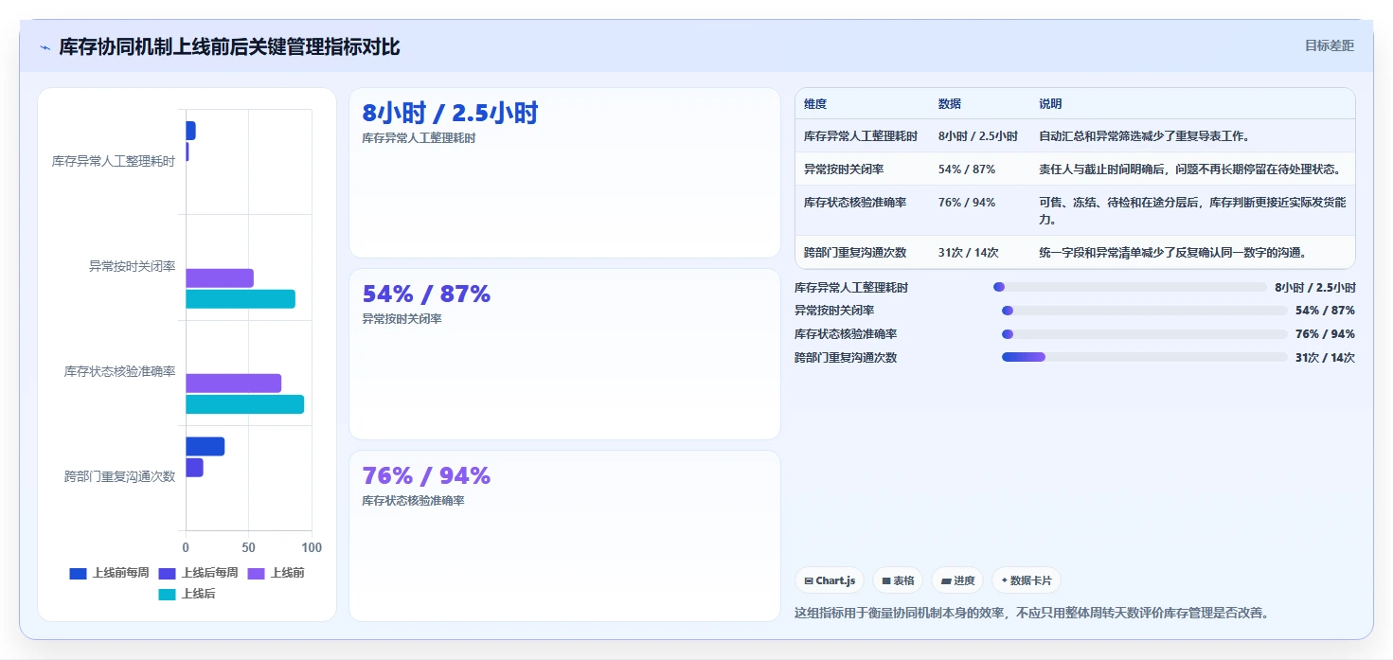Click the large card value 54% / 87%
This screenshot has width=1393, height=660.
click(x=426, y=294)
